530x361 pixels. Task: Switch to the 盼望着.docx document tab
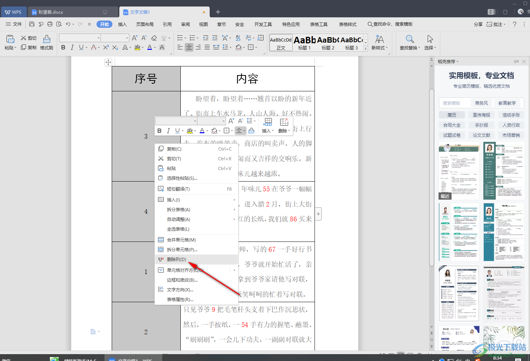pos(72,12)
